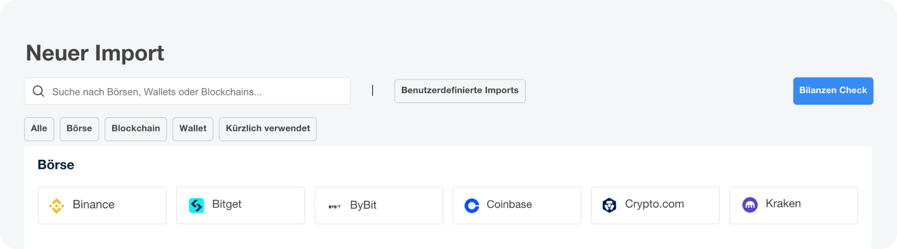The width and height of the screenshot is (897, 249).
Task: Open Benutzerdefinierte Imports
Action: (x=460, y=91)
